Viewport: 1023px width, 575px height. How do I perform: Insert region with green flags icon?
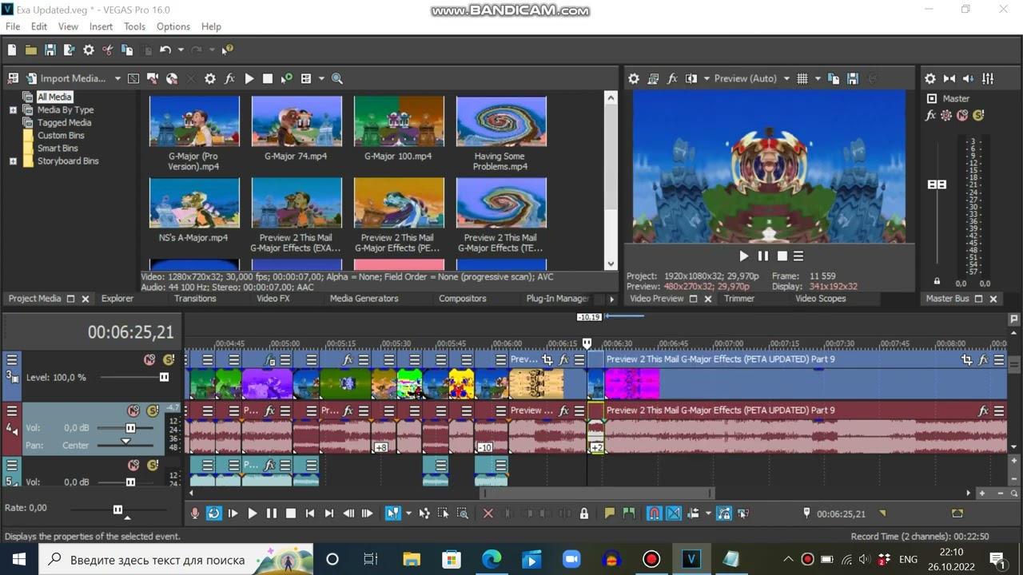click(x=629, y=514)
